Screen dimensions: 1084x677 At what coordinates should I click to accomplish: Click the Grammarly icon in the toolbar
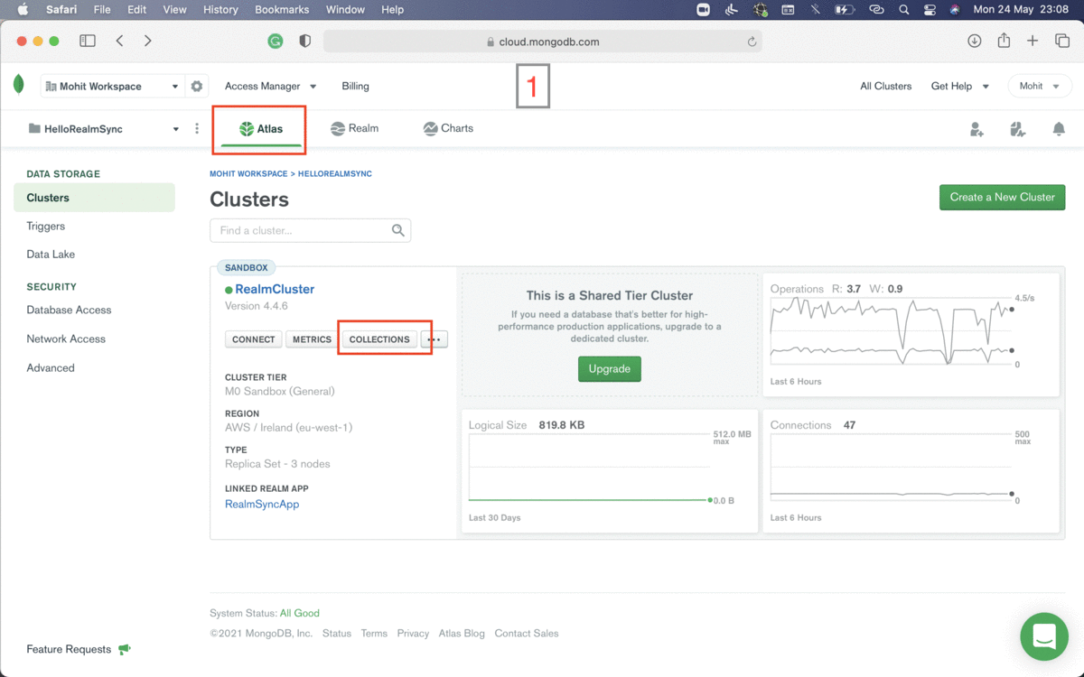[276, 41]
